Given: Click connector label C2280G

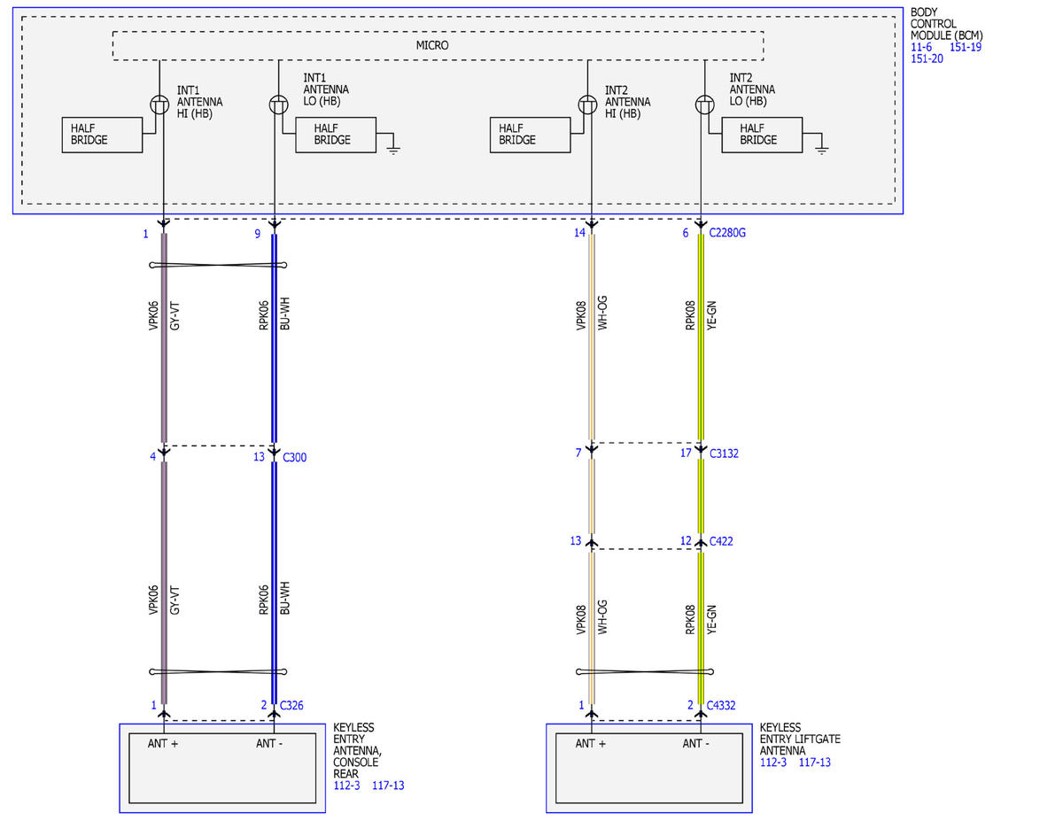Looking at the screenshot, I should click(x=728, y=233).
